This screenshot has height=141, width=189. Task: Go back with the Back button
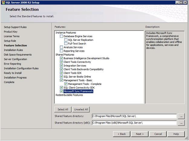(122, 134)
